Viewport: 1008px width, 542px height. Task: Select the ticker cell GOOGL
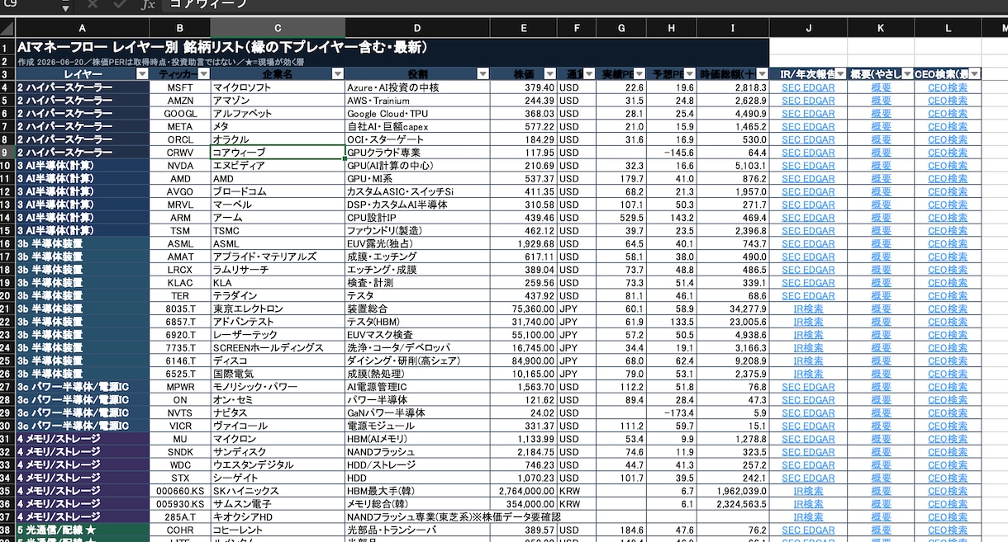pos(180,114)
